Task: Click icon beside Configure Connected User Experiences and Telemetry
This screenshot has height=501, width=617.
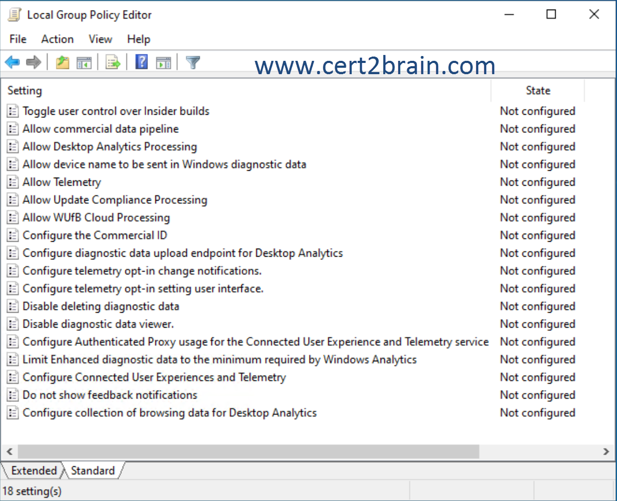Action: 13,377
